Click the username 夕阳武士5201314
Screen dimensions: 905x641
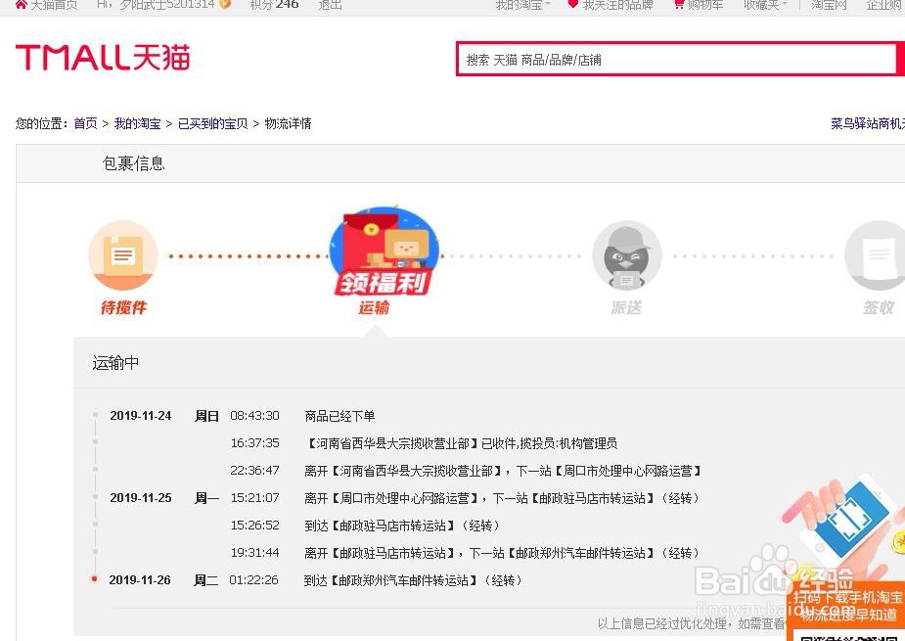coord(166,5)
